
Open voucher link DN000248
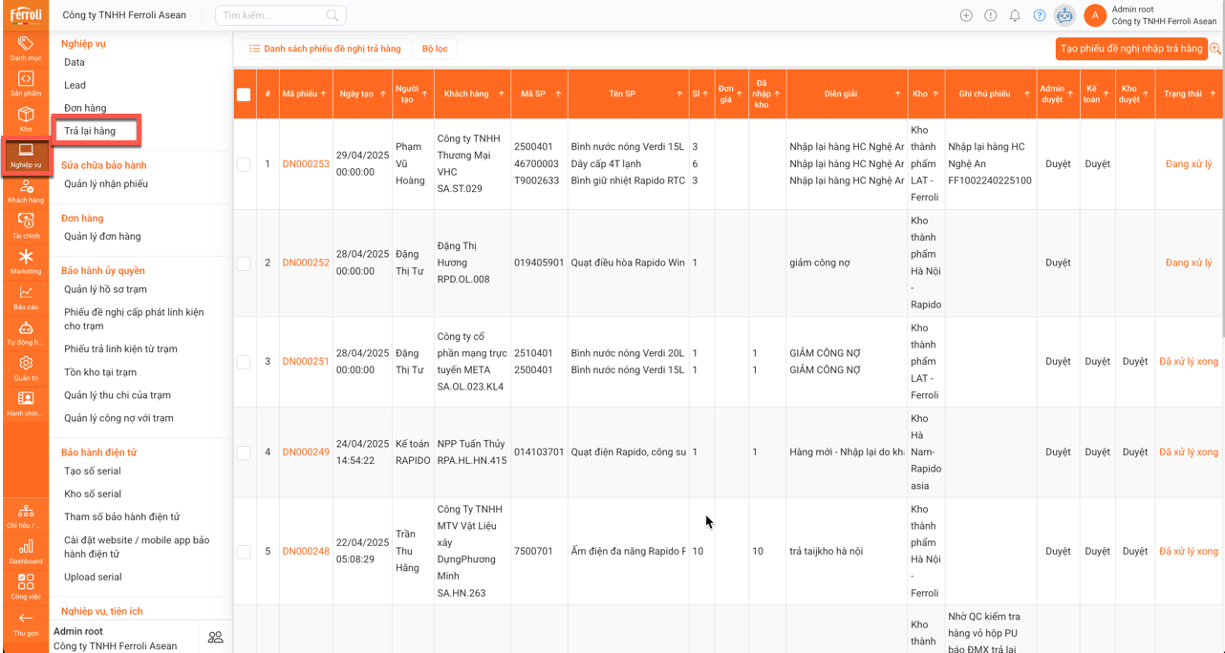point(306,551)
